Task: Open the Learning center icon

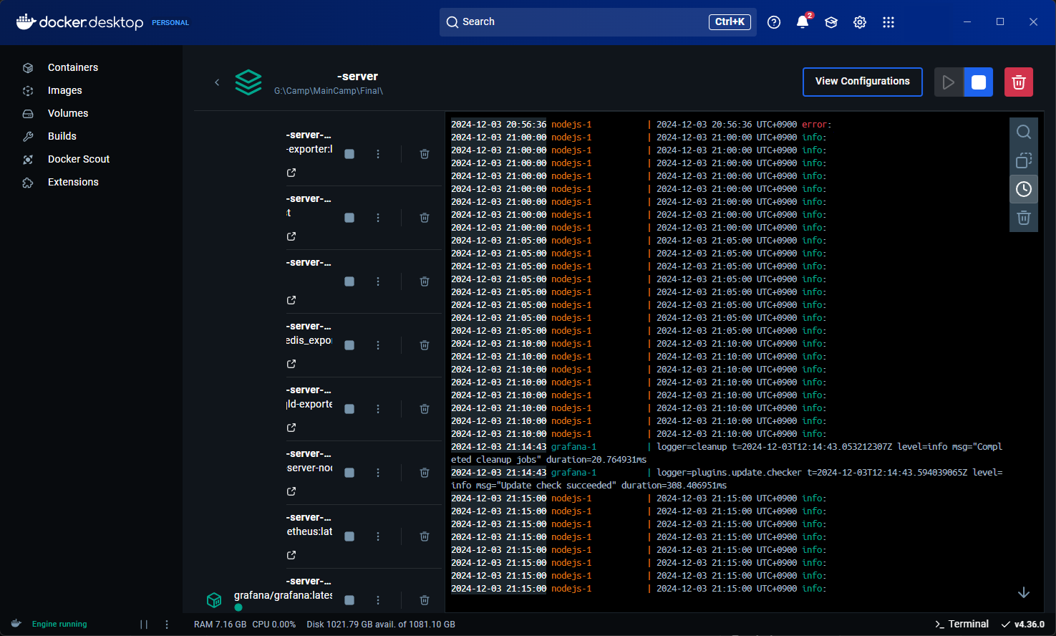Action: click(x=831, y=22)
